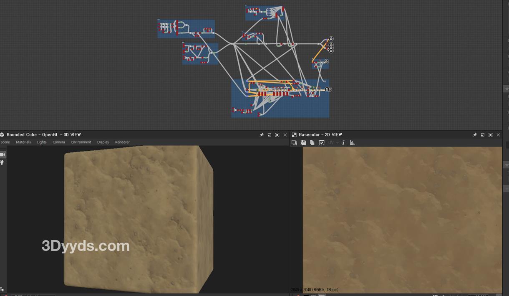Pin the 3D View panel
Image resolution: width=509 pixels, height=296 pixels.
click(262, 135)
